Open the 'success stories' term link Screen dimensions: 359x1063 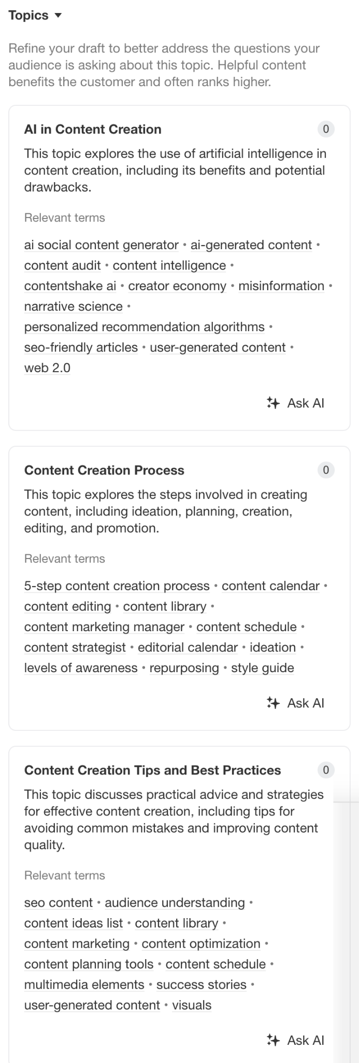click(x=201, y=985)
